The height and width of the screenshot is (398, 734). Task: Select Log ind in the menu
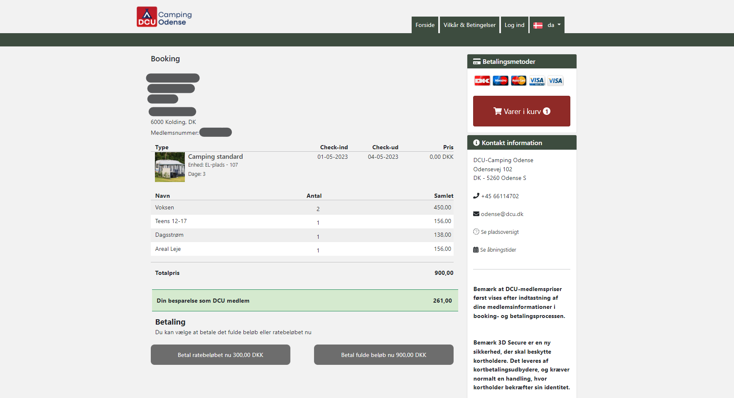click(514, 25)
